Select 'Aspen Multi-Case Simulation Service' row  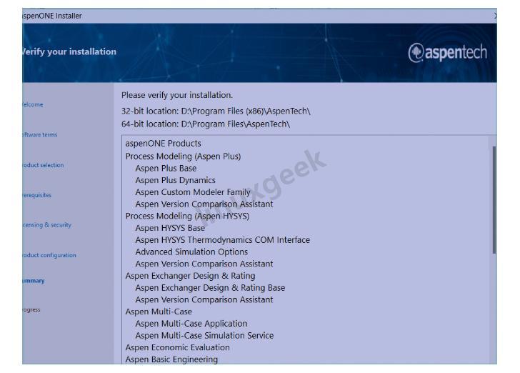[204, 336]
